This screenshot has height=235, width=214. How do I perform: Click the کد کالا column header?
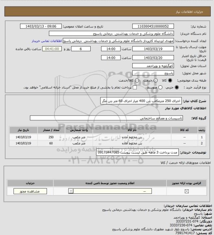click(185, 130)
